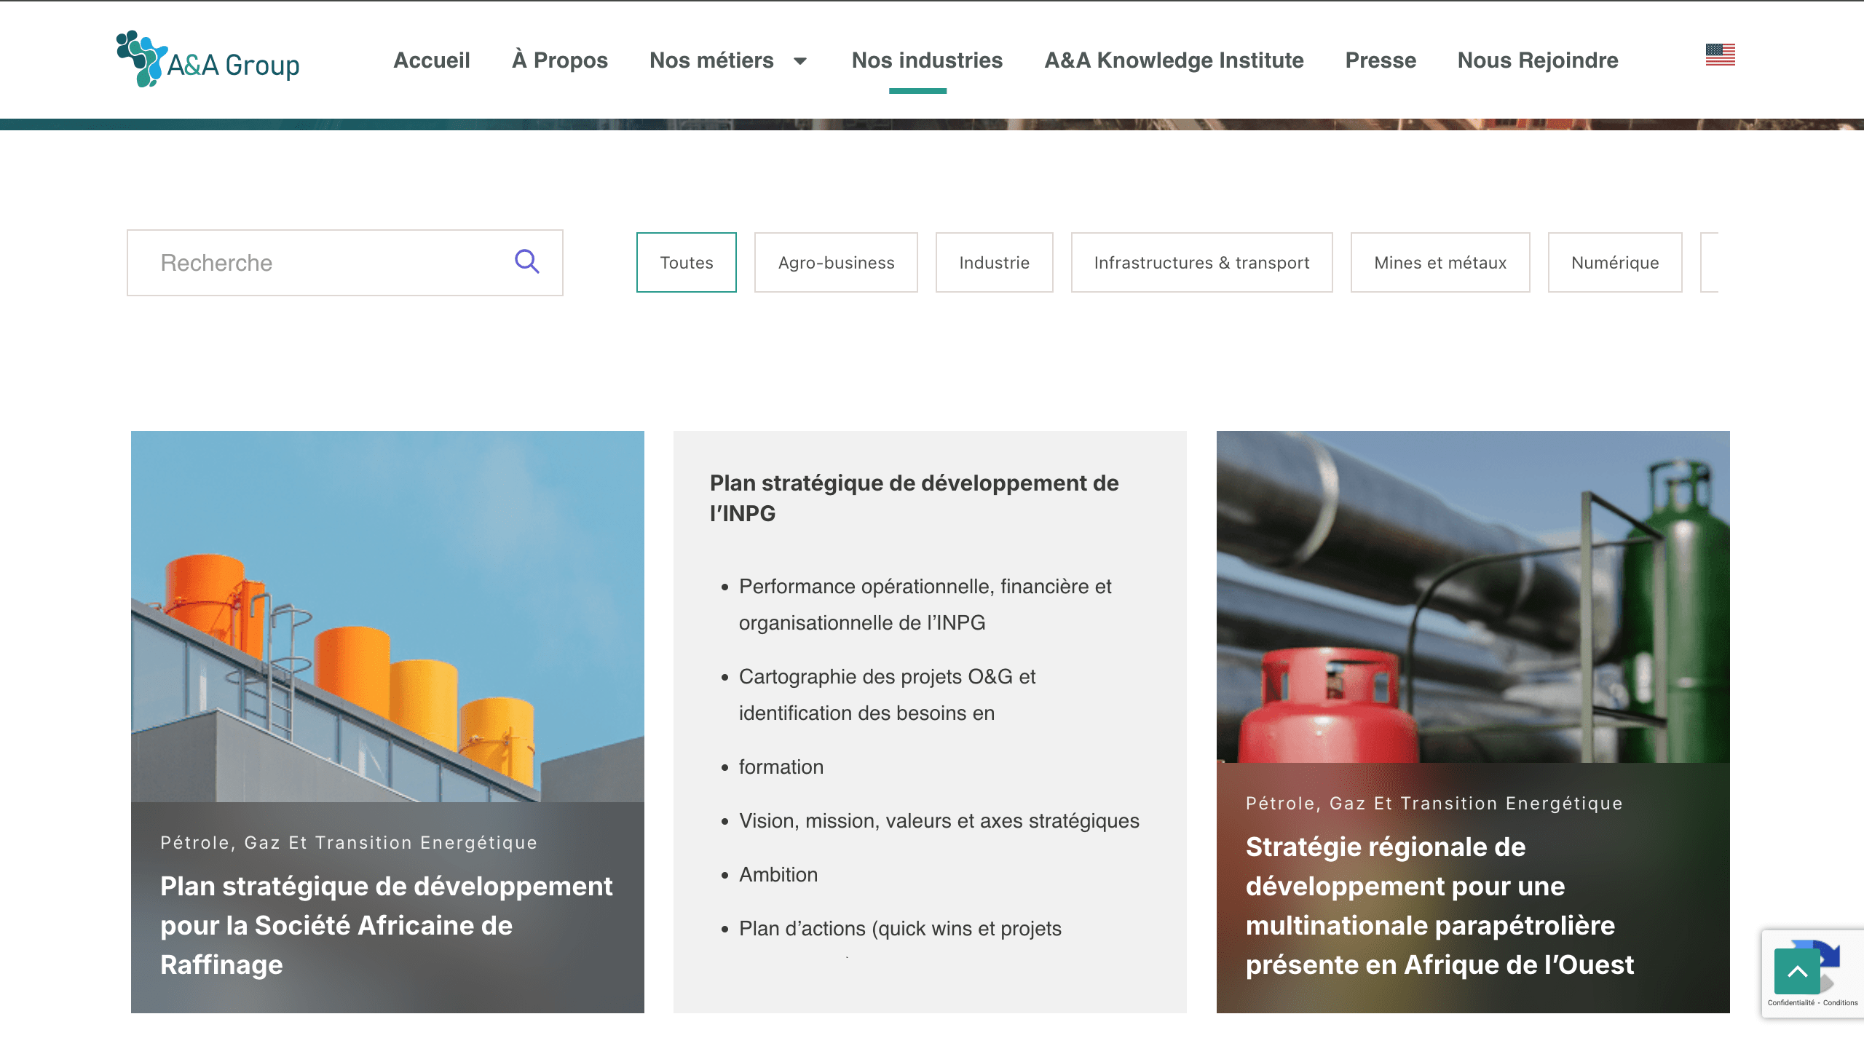Open A&A Knowledge Institute menu item
This screenshot has width=1864, height=1038.
[x=1174, y=60]
